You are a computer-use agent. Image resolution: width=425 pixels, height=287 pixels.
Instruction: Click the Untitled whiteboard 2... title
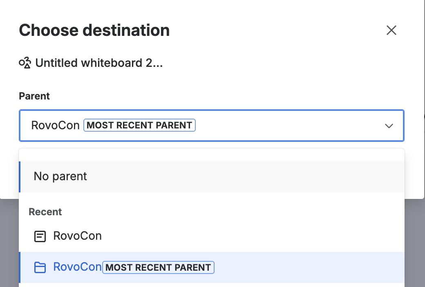99,63
